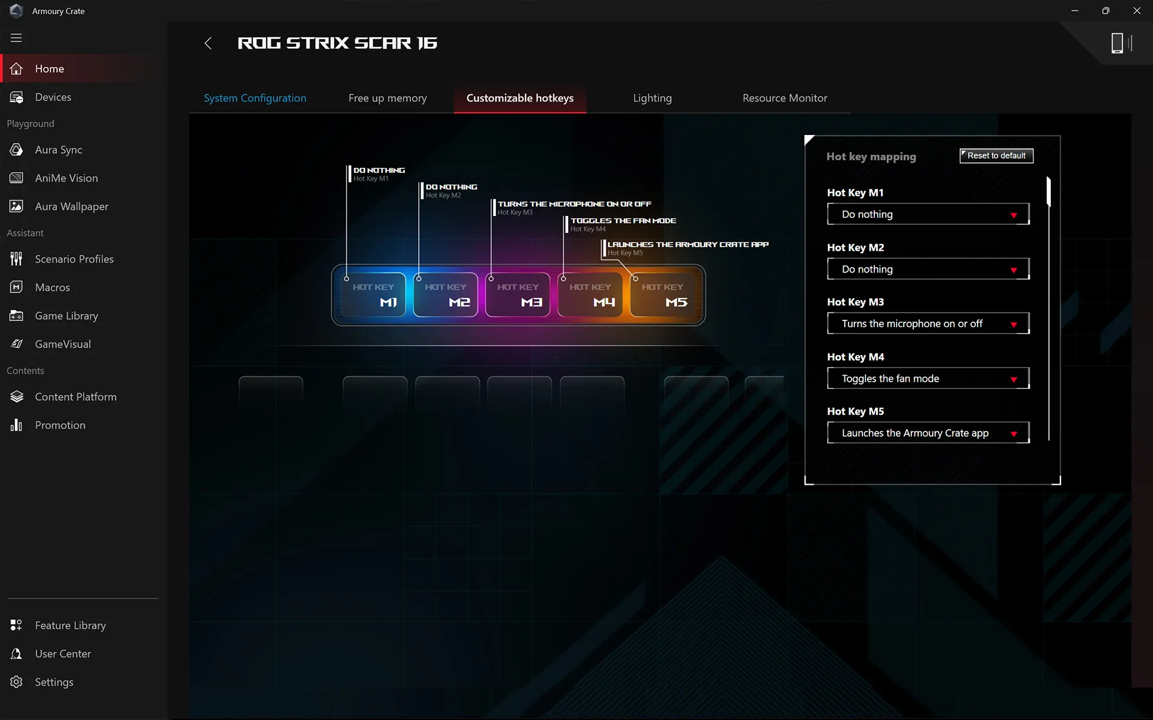Image resolution: width=1153 pixels, height=720 pixels.
Task: Toggle the hamburger menu to collapse sidebar
Action: [x=16, y=38]
